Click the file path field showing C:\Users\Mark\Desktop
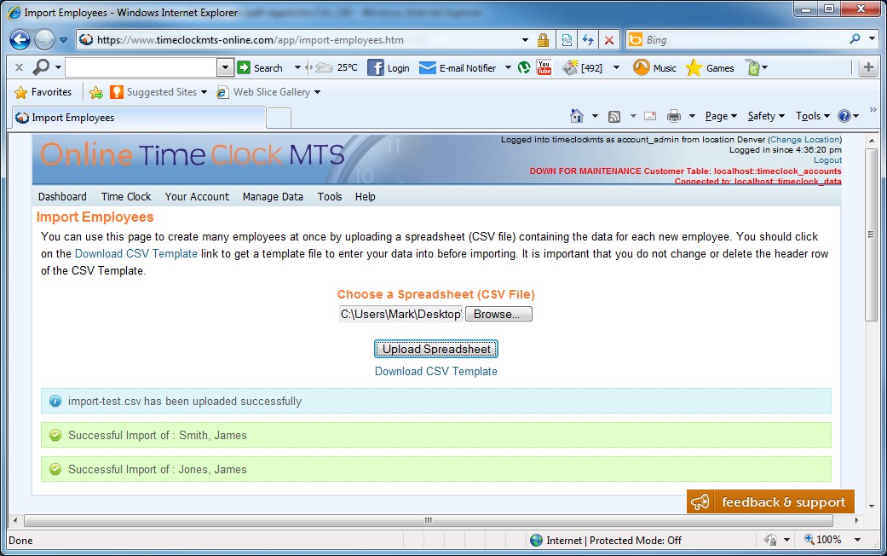The width and height of the screenshot is (887, 556). (400, 314)
